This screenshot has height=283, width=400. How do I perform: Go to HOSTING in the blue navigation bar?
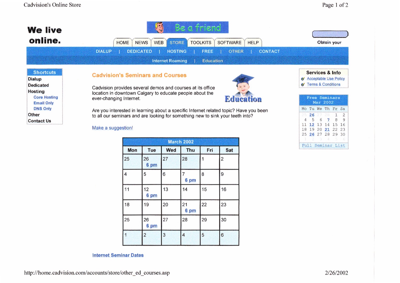(177, 51)
